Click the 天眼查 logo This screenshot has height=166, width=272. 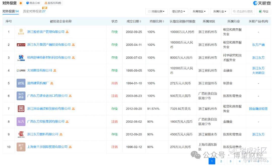(262, 3)
